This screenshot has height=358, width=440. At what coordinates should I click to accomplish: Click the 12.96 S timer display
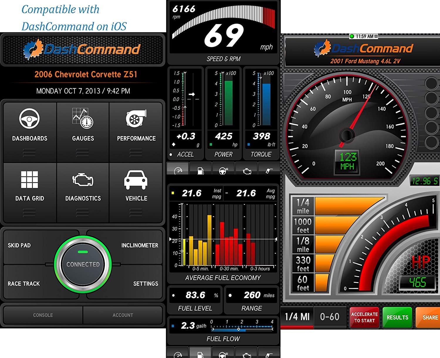click(x=424, y=181)
